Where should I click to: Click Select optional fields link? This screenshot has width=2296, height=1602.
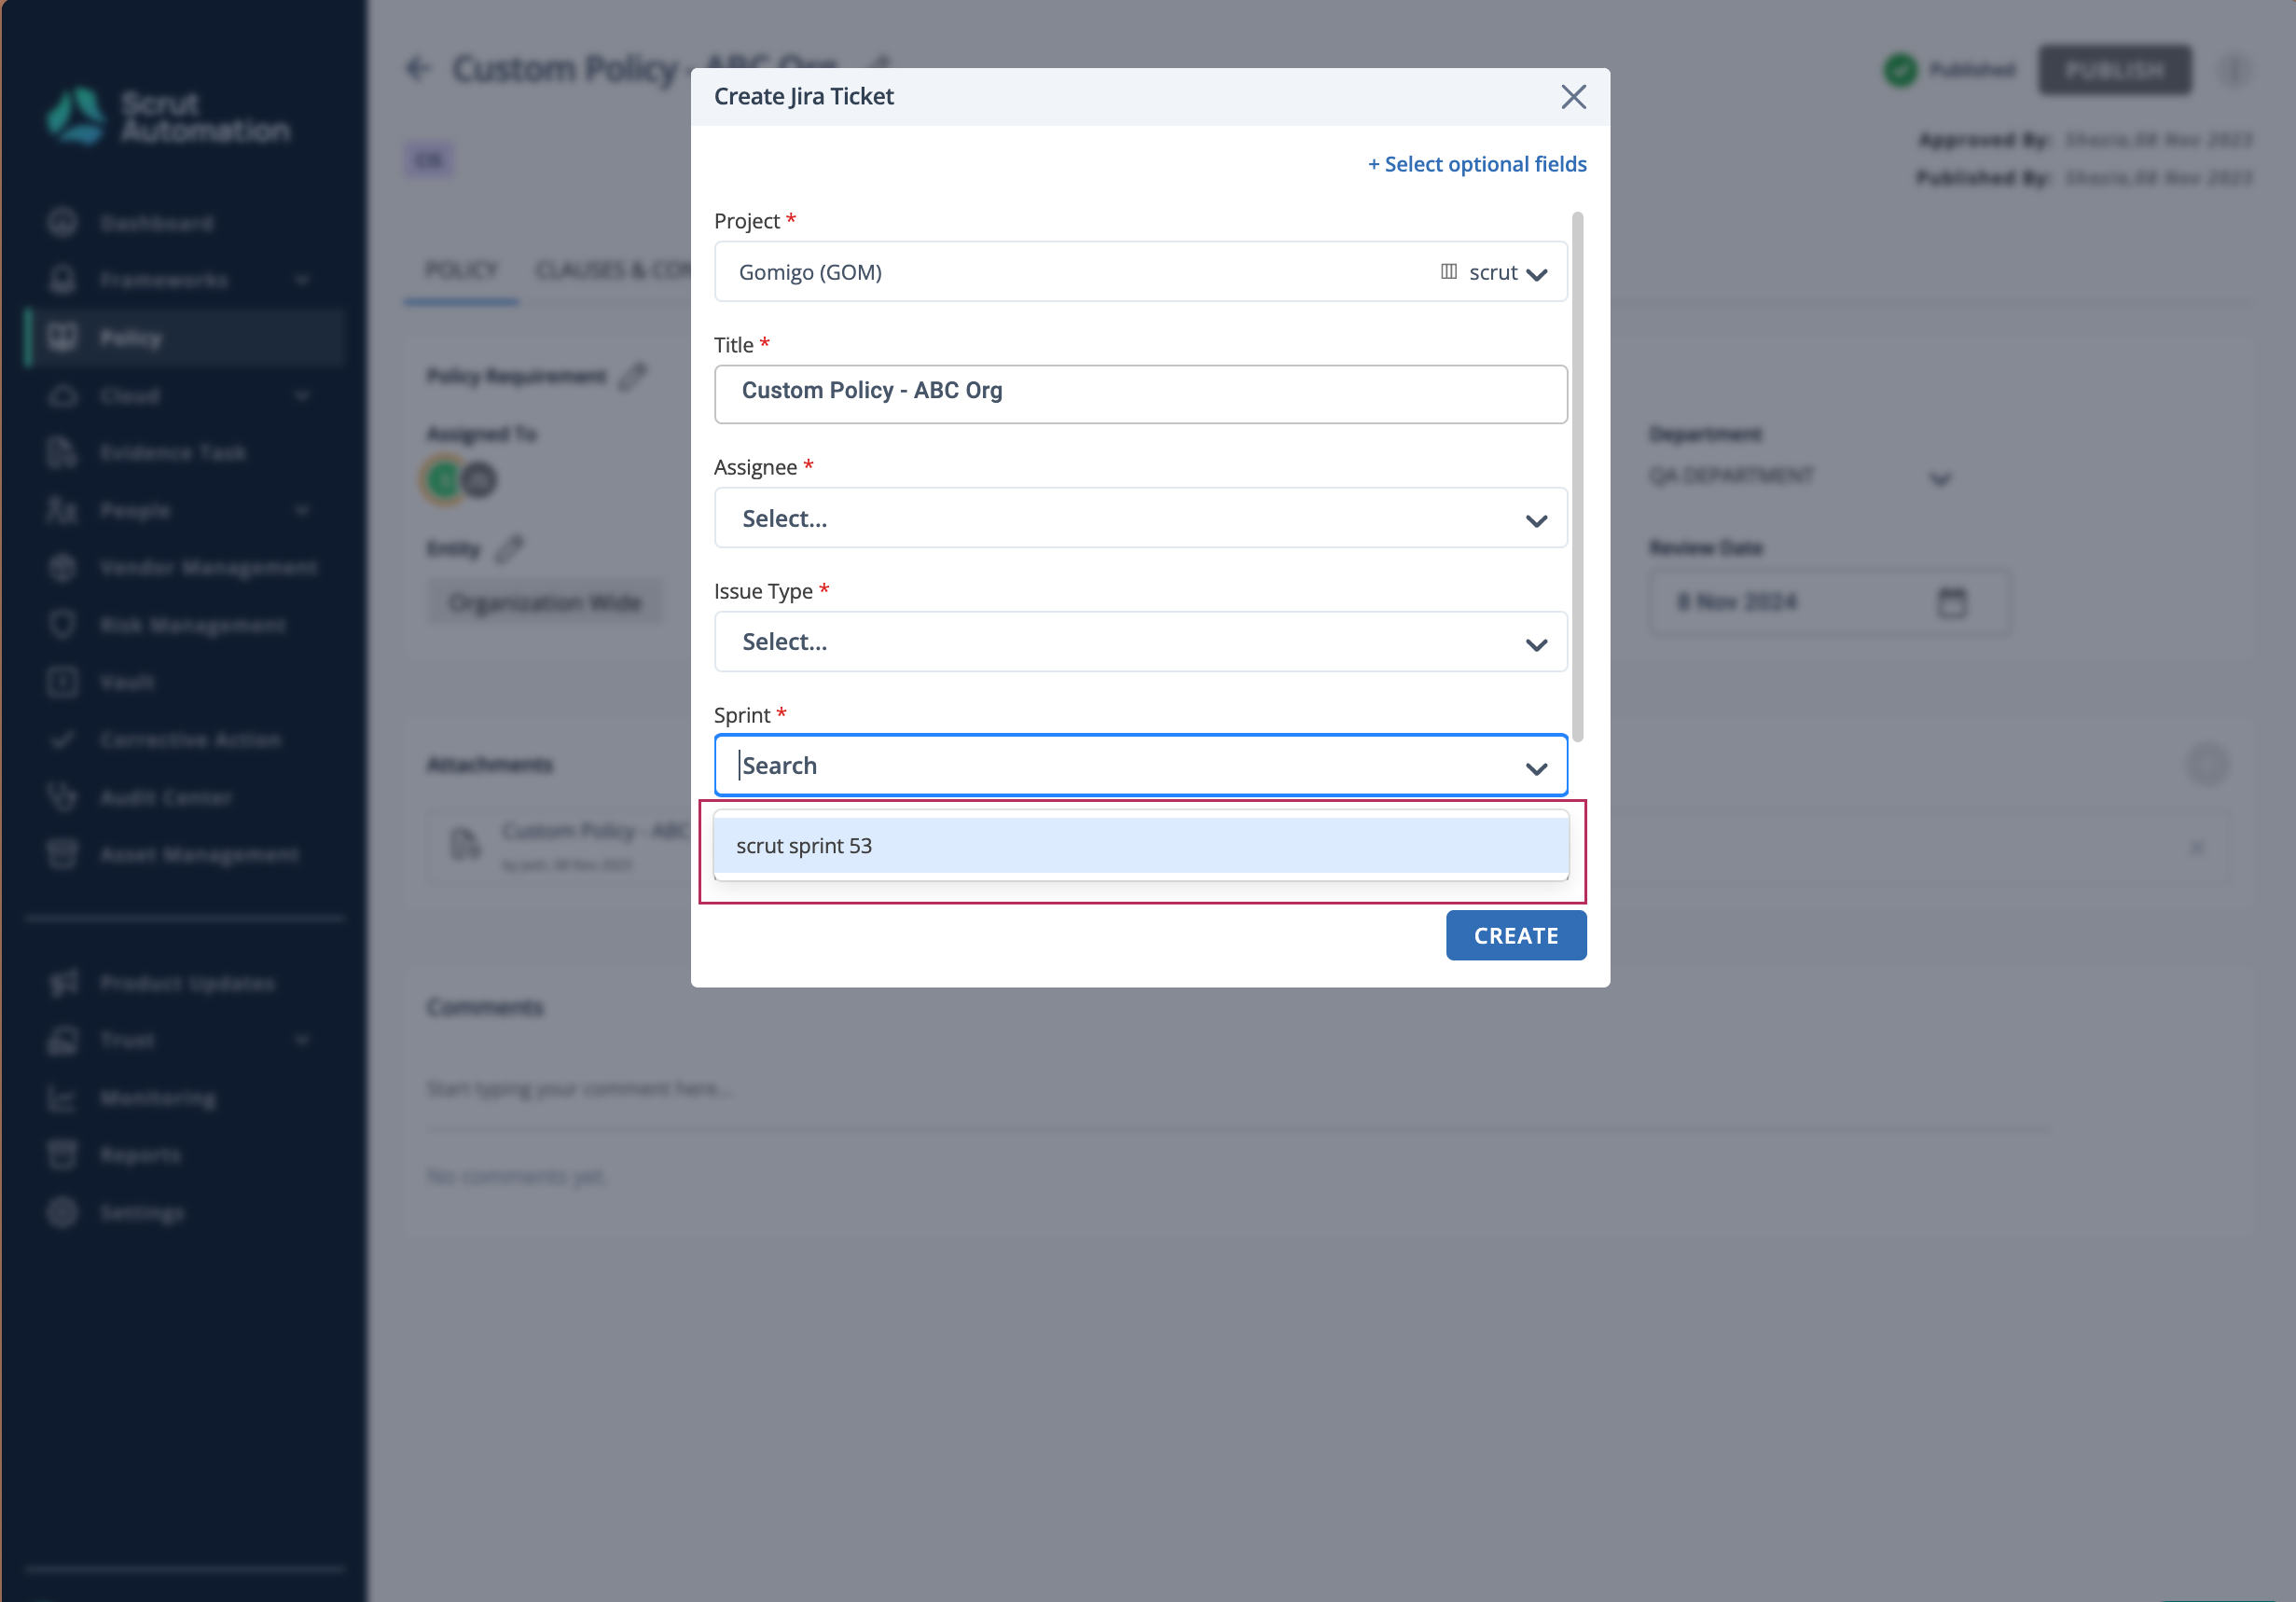pyautogui.click(x=1477, y=164)
